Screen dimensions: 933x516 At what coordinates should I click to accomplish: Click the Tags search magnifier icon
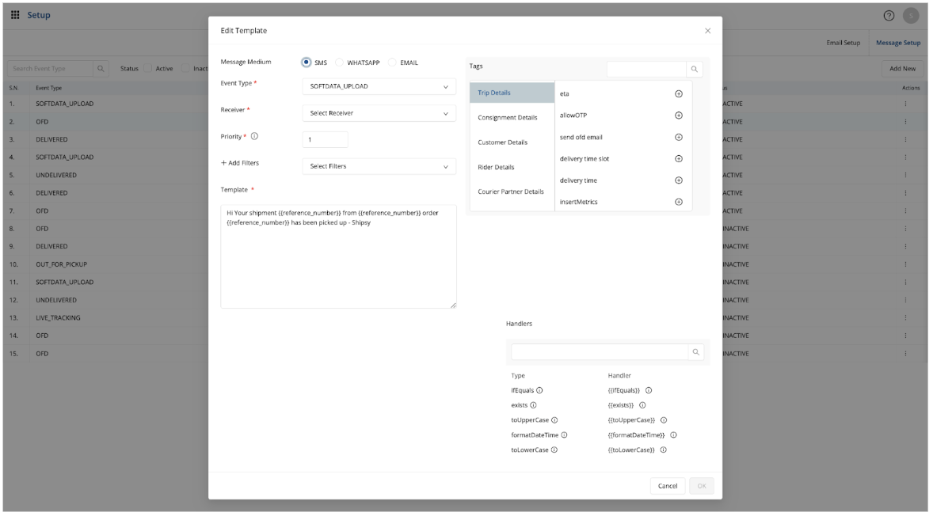point(694,70)
